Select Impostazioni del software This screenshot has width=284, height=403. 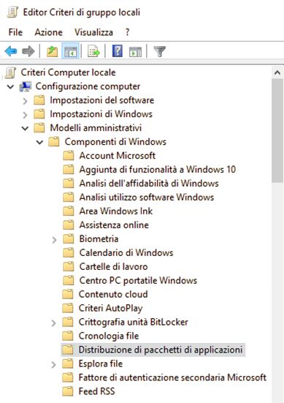[x=102, y=100]
